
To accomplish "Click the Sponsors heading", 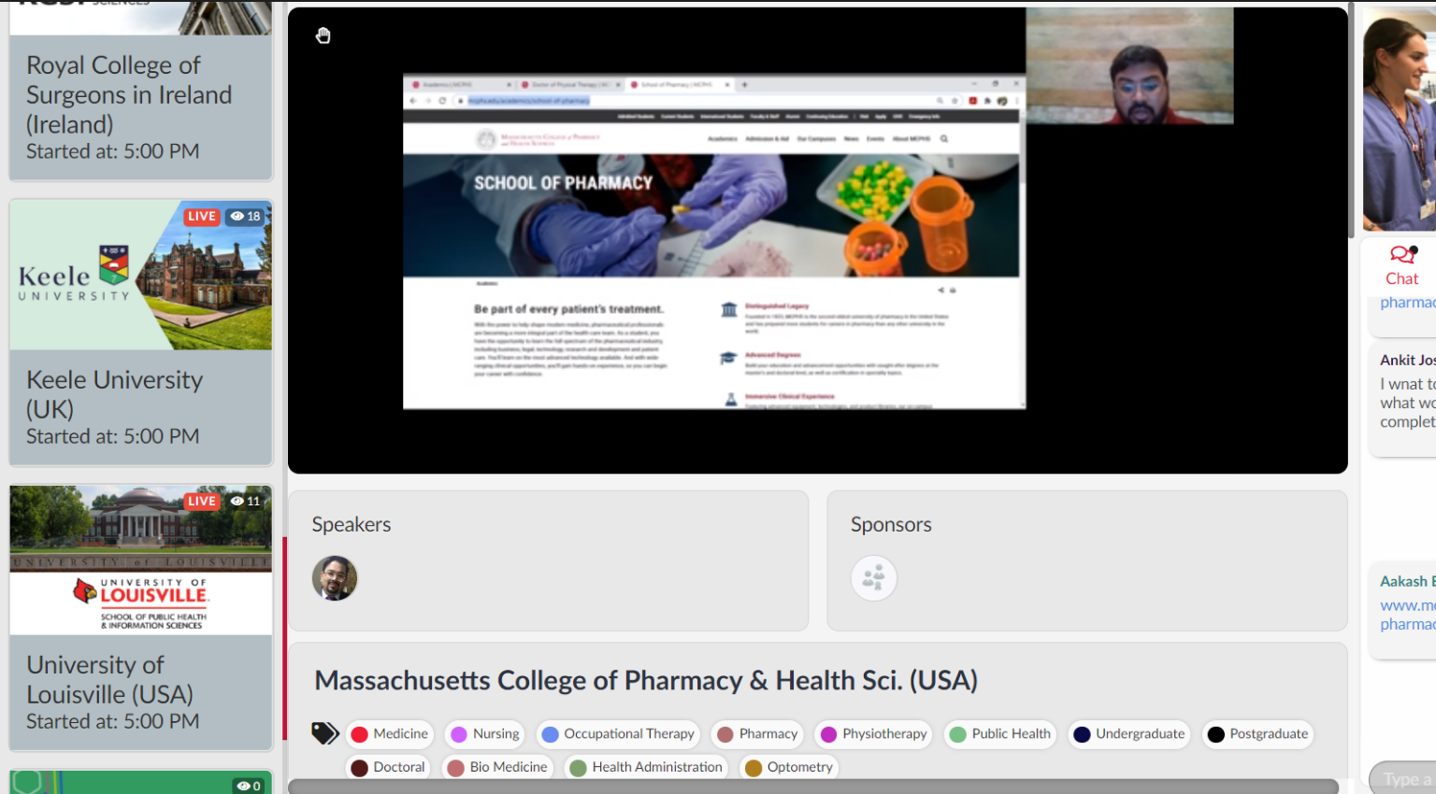I will click(x=891, y=525).
